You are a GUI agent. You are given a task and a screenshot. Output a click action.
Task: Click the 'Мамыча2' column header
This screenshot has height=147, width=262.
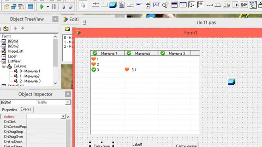(141, 53)
